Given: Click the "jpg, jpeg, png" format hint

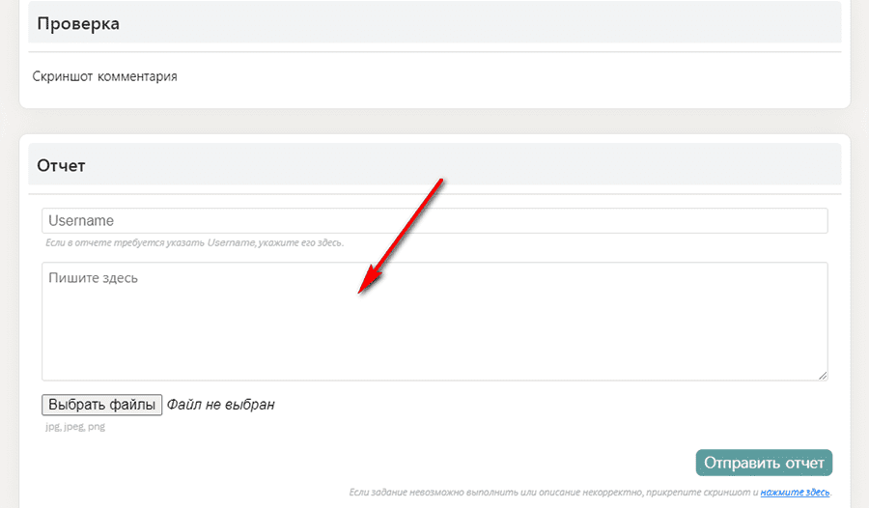Looking at the screenshot, I should tap(74, 426).
